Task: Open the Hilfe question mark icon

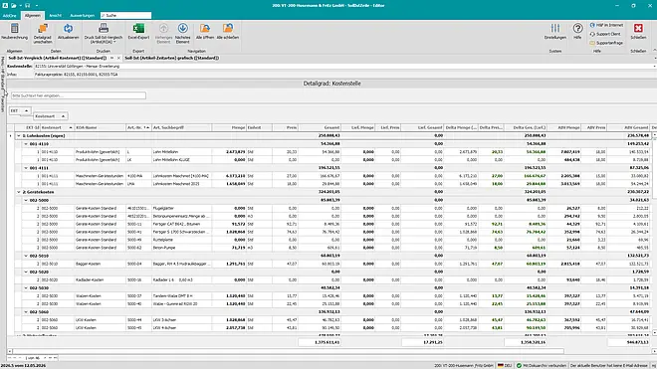Action: tap(577, 29)
